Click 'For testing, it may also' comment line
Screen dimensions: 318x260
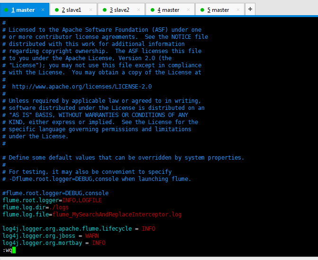pos(87,172)
